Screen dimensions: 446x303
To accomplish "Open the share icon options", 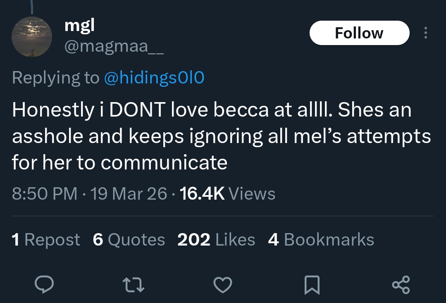I will click(401, 285).
